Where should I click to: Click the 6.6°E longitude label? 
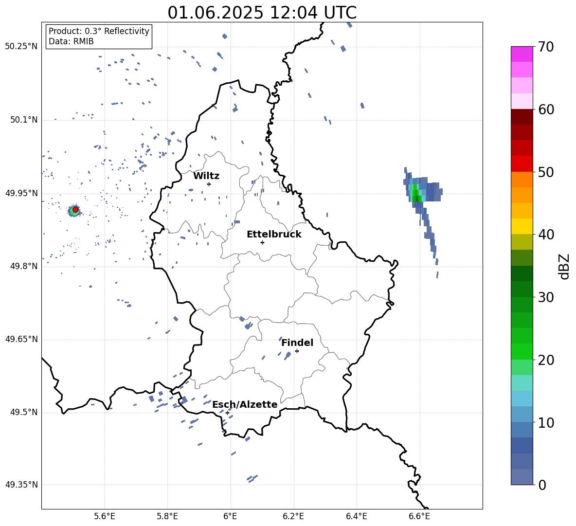pyautogui.click(x=419, y=516)
